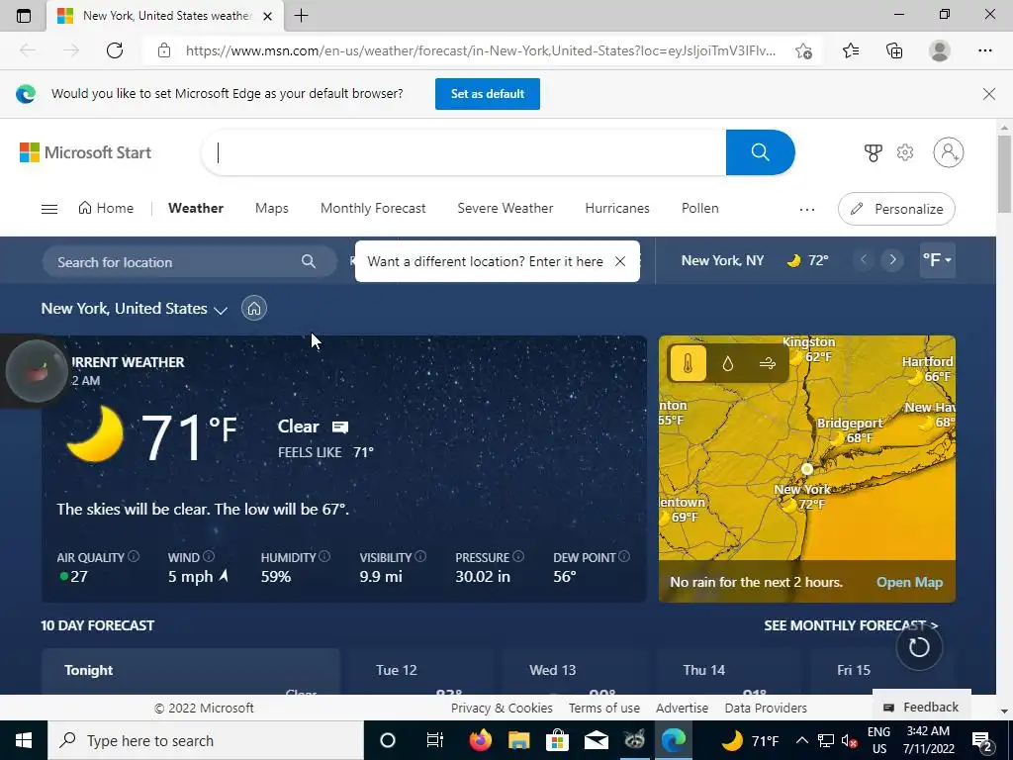This screenshot has height=760, width=1013.
Task: Open weather report comment icon beside Clear
Action: tap(340, 427)
